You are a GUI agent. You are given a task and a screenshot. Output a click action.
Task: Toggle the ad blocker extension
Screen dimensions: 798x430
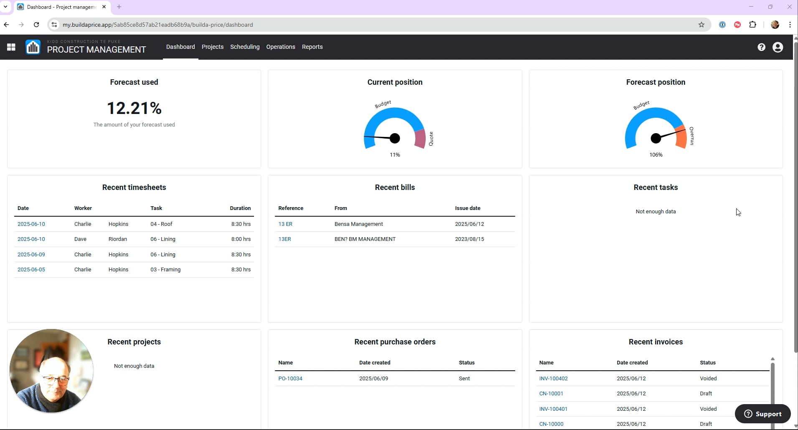coord(737,25)
